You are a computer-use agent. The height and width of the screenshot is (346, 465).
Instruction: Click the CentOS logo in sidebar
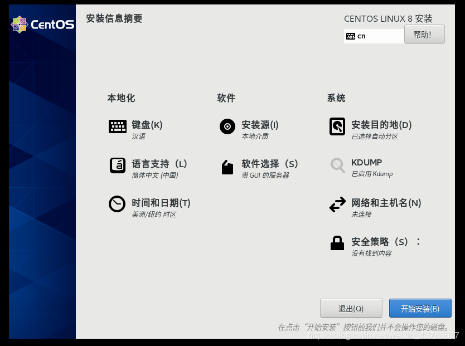tap(42, 25)
